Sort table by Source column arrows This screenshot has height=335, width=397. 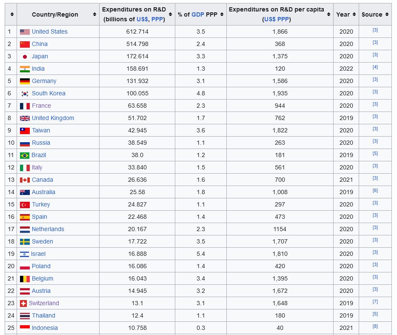[x=387, y=14]
